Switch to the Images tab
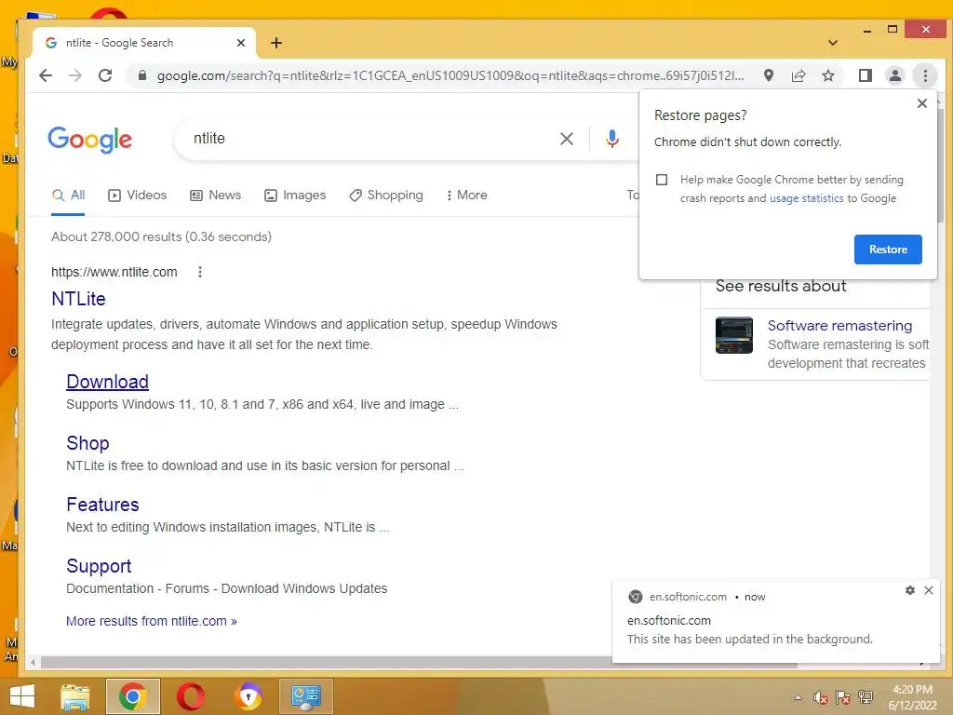 pyautogui.click(x=295, y=196)
